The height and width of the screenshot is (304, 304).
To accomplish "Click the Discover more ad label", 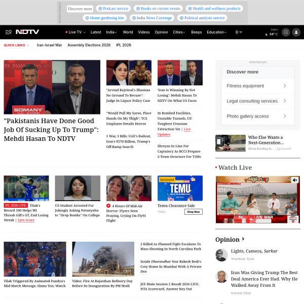I will pyautogui.click(x=80, y=9).
